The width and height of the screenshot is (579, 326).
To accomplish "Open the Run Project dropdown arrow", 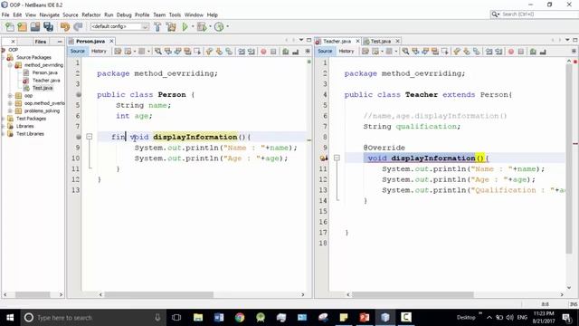I will 193,26.
